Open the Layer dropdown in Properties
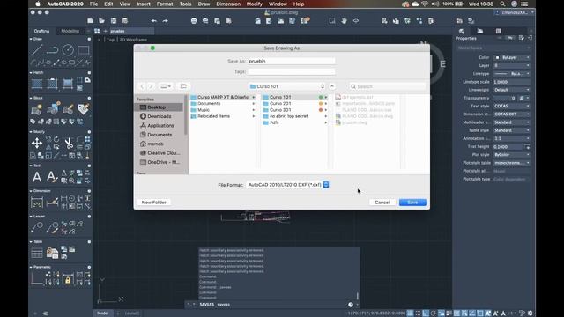This screenshot has width=564, height=317. (x=511, y=65)
